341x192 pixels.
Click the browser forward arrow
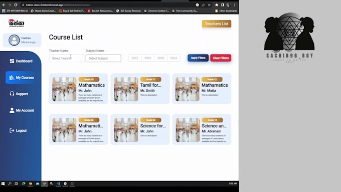[10, 5]
